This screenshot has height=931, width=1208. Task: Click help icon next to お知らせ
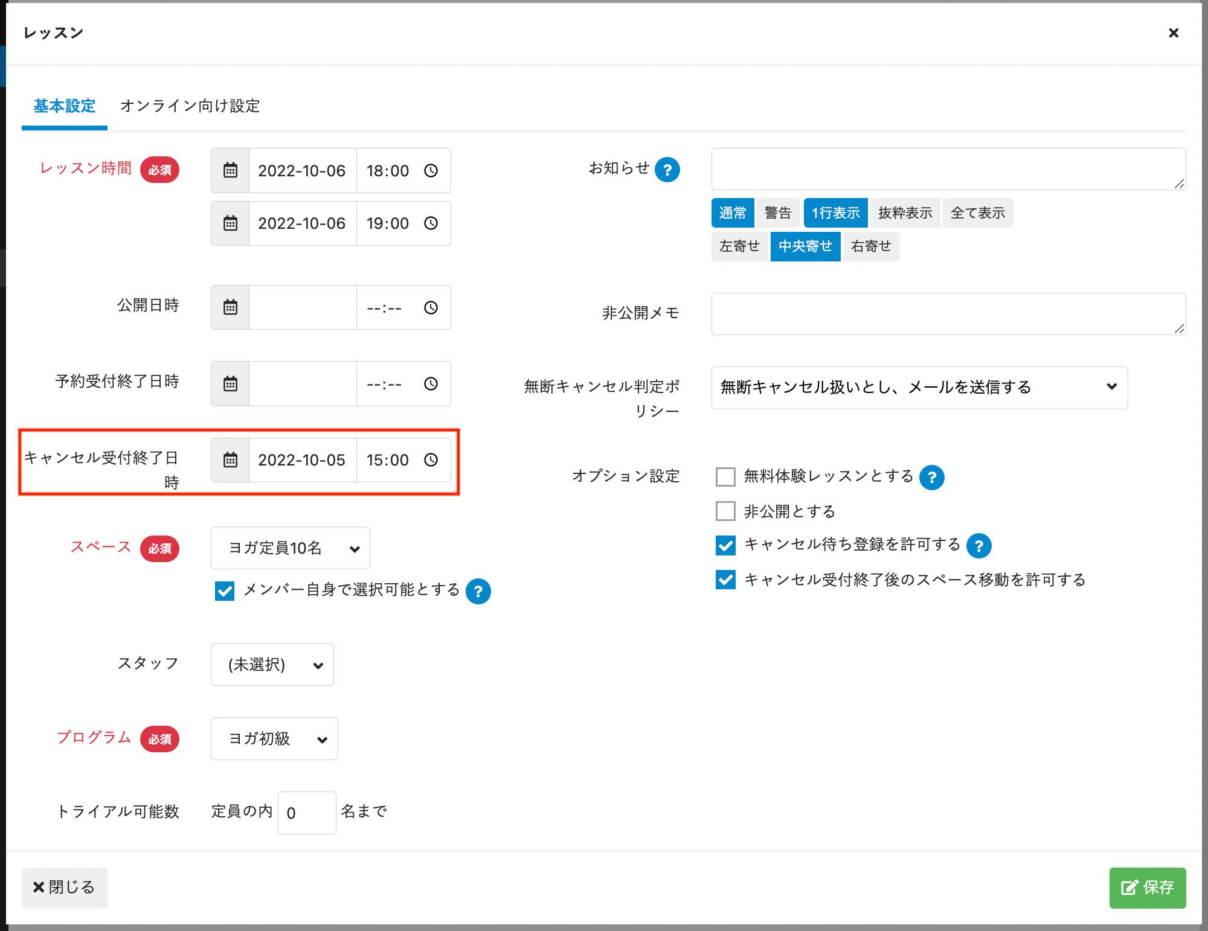click(x=667, y=170)
